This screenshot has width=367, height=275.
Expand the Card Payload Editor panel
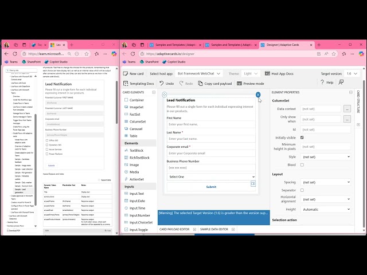pos(194,229)
